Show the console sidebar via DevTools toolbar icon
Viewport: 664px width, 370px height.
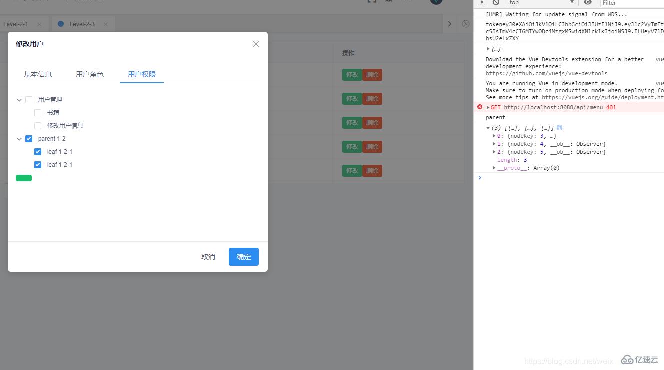[x=481, y=2]
